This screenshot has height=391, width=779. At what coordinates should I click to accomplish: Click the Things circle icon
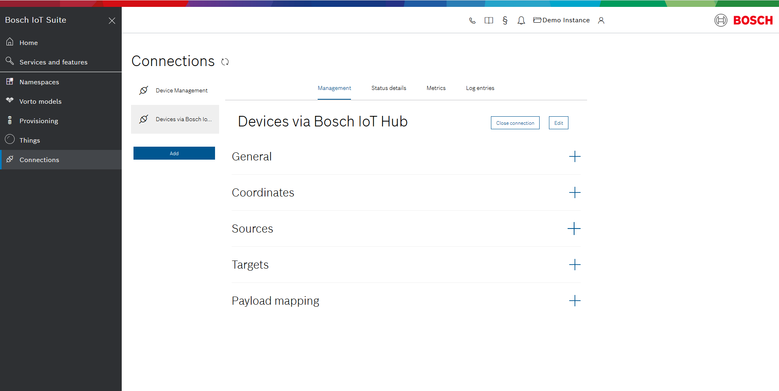tap(10, 139)
